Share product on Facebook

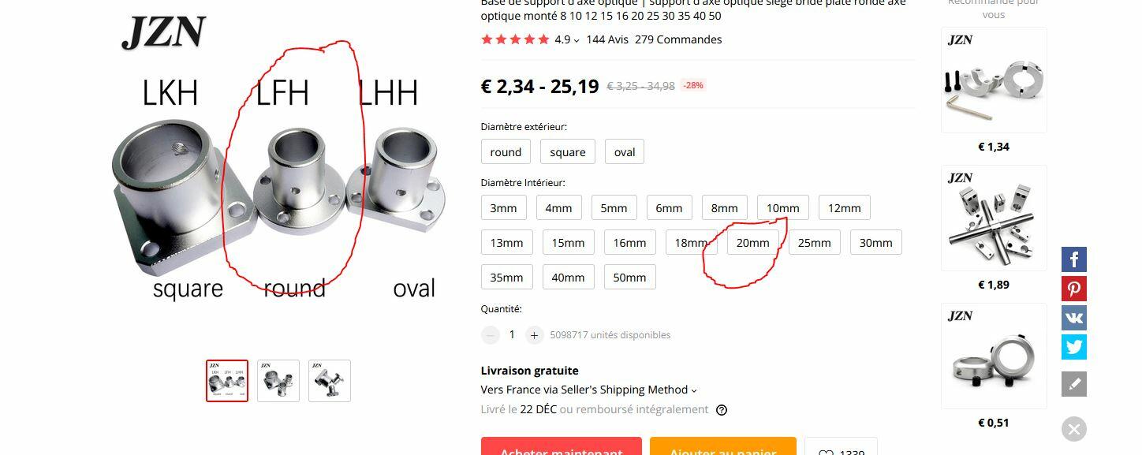1073,259
